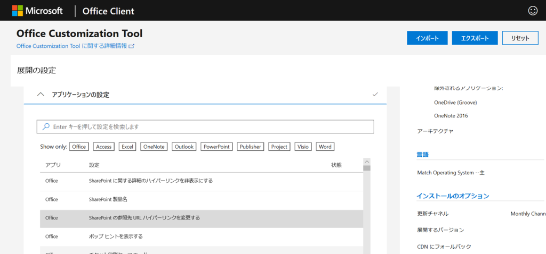The image size is (546, 254).
Task: Click the インポート button
Action: (427, 38)
